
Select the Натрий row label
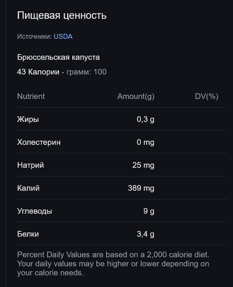pos(30,165)
